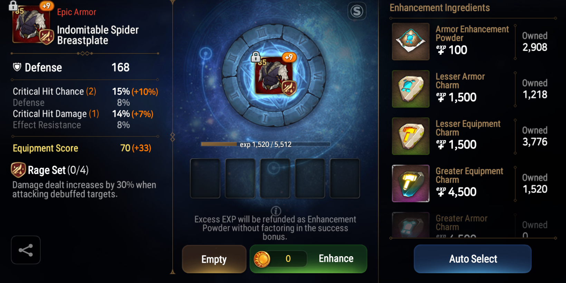This screenshot has width=566, height=283.
Task: Click the Auto Select button
Action: pyautogui.click(x=473, y=259)
